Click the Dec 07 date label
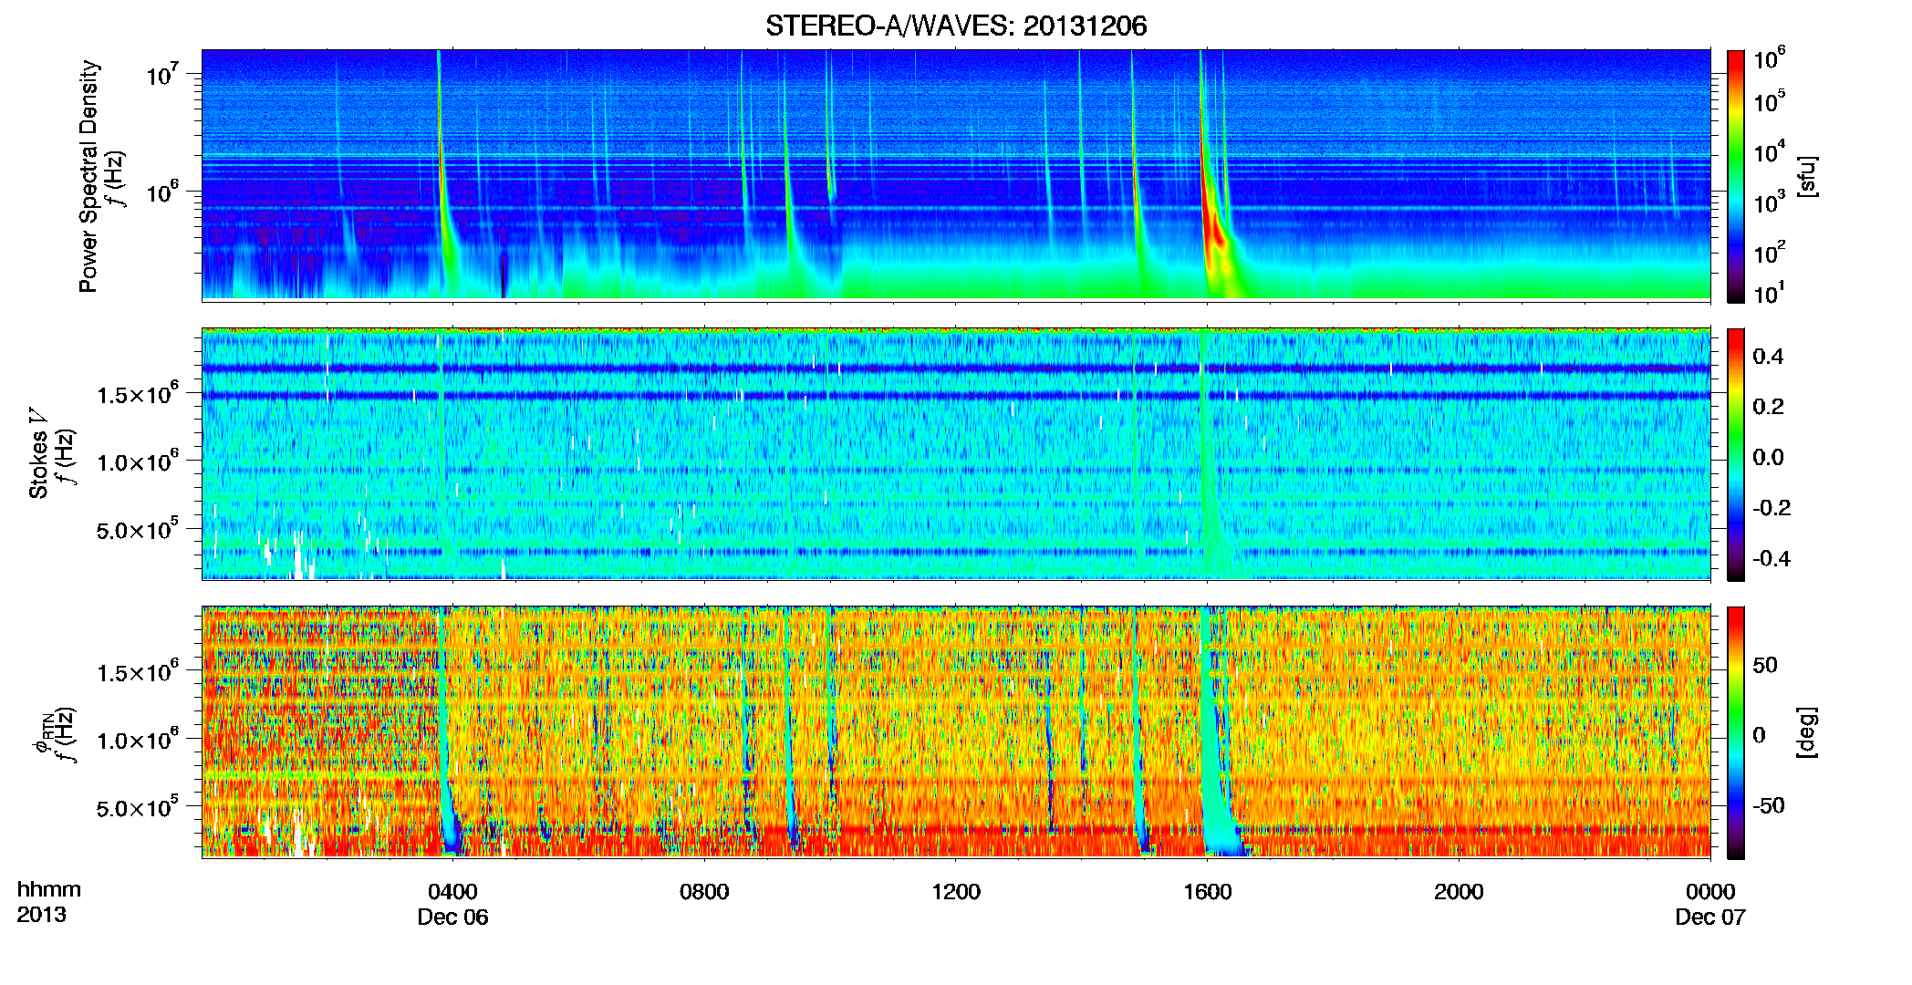Screen dimensions: 1912x985 click(x=1710, y=918)
